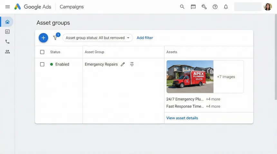Open View asset details link
The height and width of the screenshot is (154, 277).
point(182,118)
